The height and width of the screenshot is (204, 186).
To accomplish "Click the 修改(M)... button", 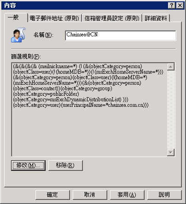I will point(28,165).
